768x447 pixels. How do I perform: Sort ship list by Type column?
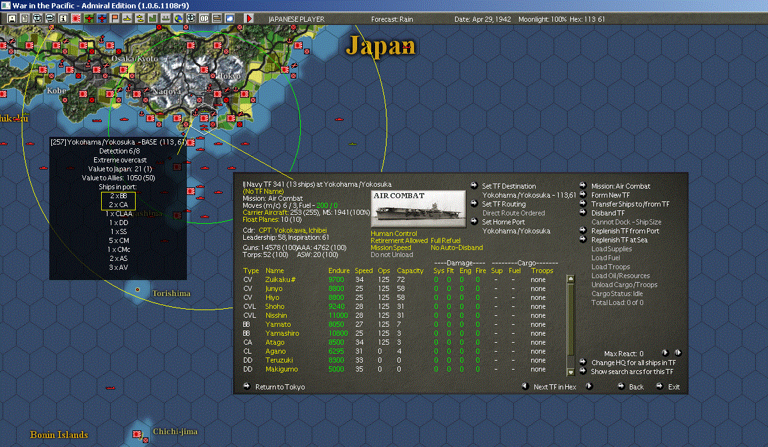pos(251,271)
